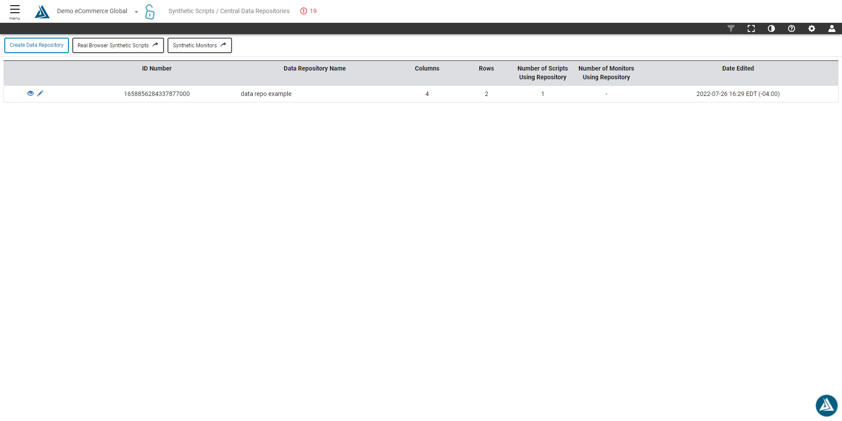The height and width of the screenshot is (421, 842).
Task: Toggle dark/light contrast theme
Action: tap(771, 28)
